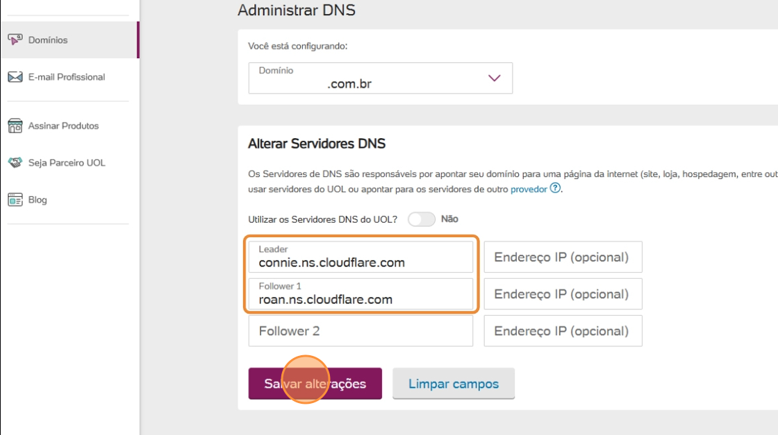The image size is (778, 435).
Task: Go to E-mail Profissional menu
Action: point(67,77)
